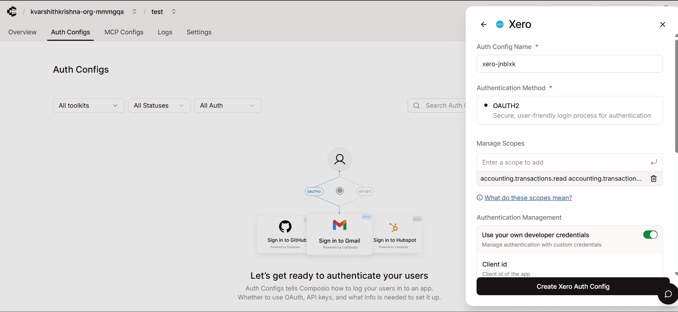Switch to the Logs tab
The height and width of the screenshot is (312, 678).
coord(165,32)
